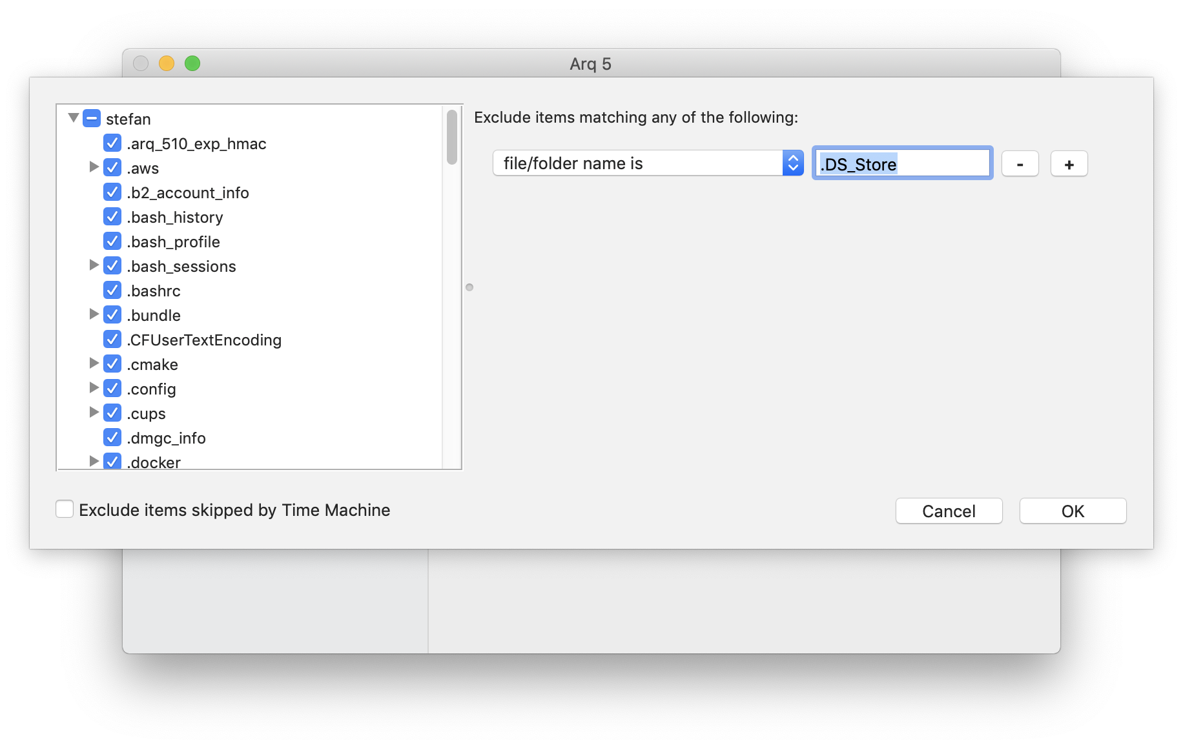Viewport: 1183px width, 749px height.
Task: Click the file tree vertical scrollbar thumb
Action: [x=452, y=137]
